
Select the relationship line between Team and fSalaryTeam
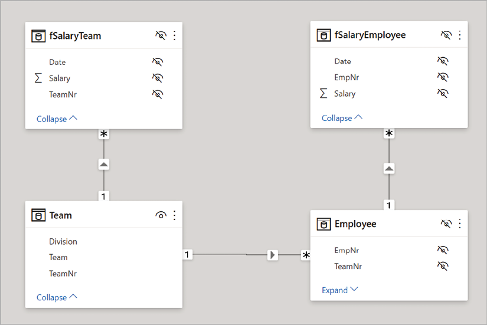click(104, 180)
